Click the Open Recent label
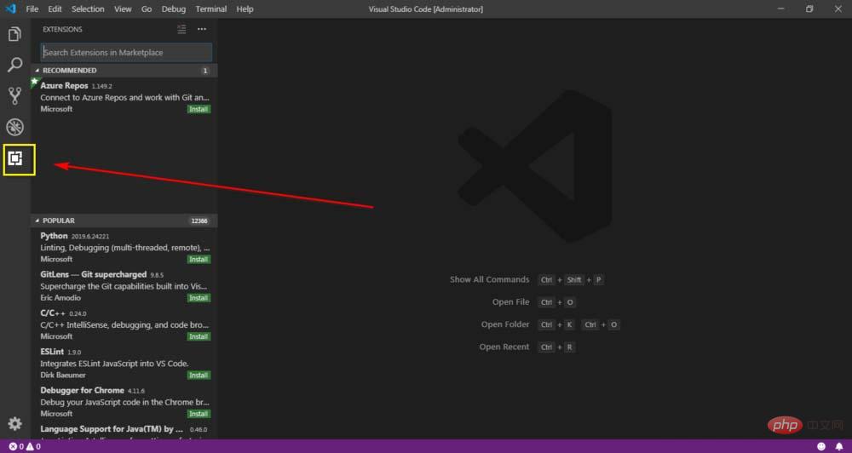This screenshot has height=453, width=852. 504,347
